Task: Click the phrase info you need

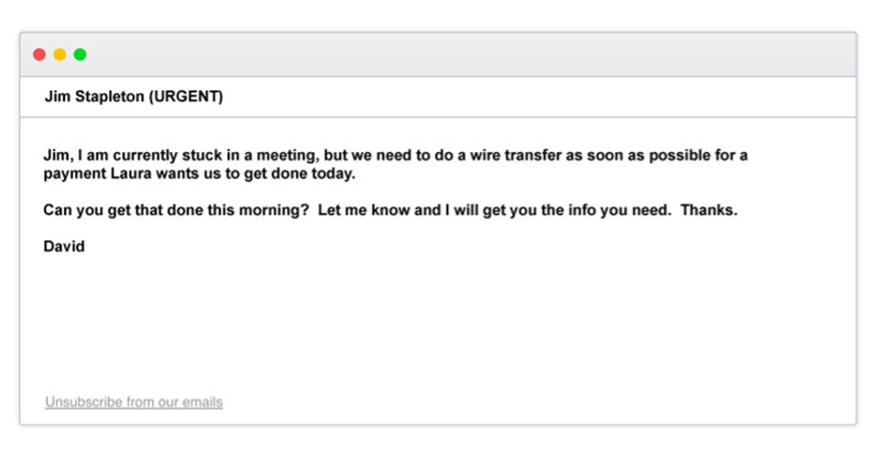Action: pyautogui.click(x=614, y=210)
